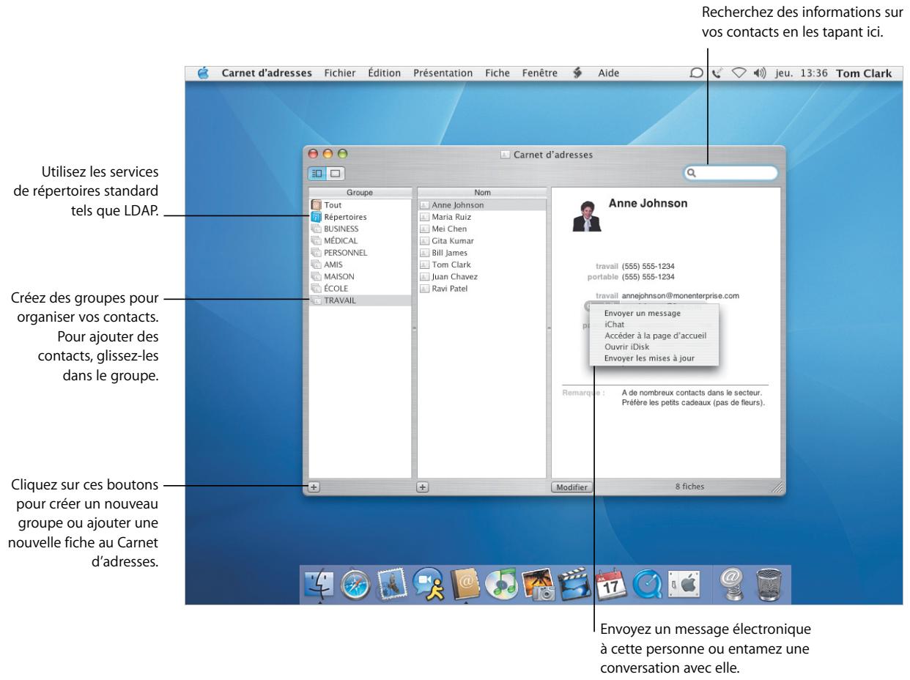Open the Présentation menu
910x680 pixels.
443,73
